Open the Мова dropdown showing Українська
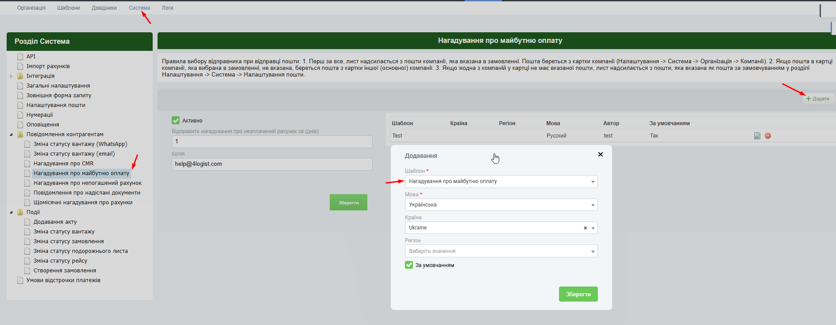836x325 pixels. (501, 205)
